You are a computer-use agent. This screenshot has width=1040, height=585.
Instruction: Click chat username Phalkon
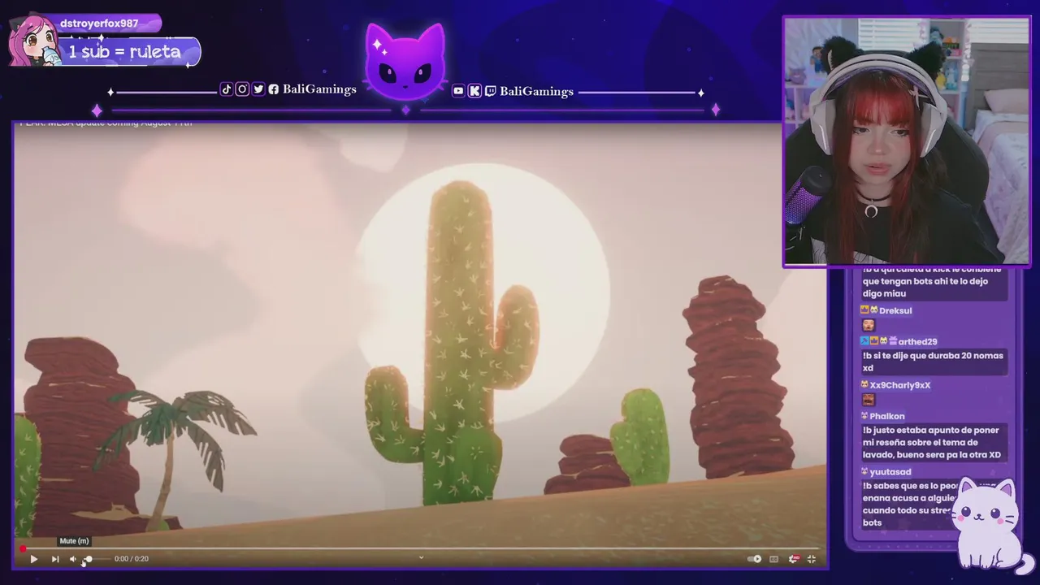887,416
